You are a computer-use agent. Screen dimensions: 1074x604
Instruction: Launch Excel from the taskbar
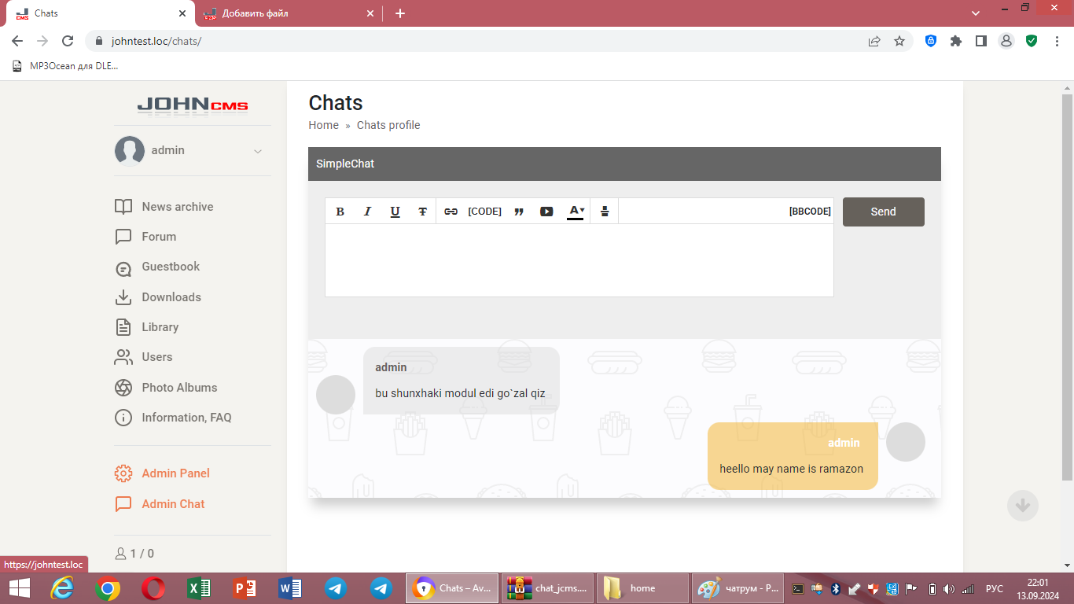pos(199,588)
